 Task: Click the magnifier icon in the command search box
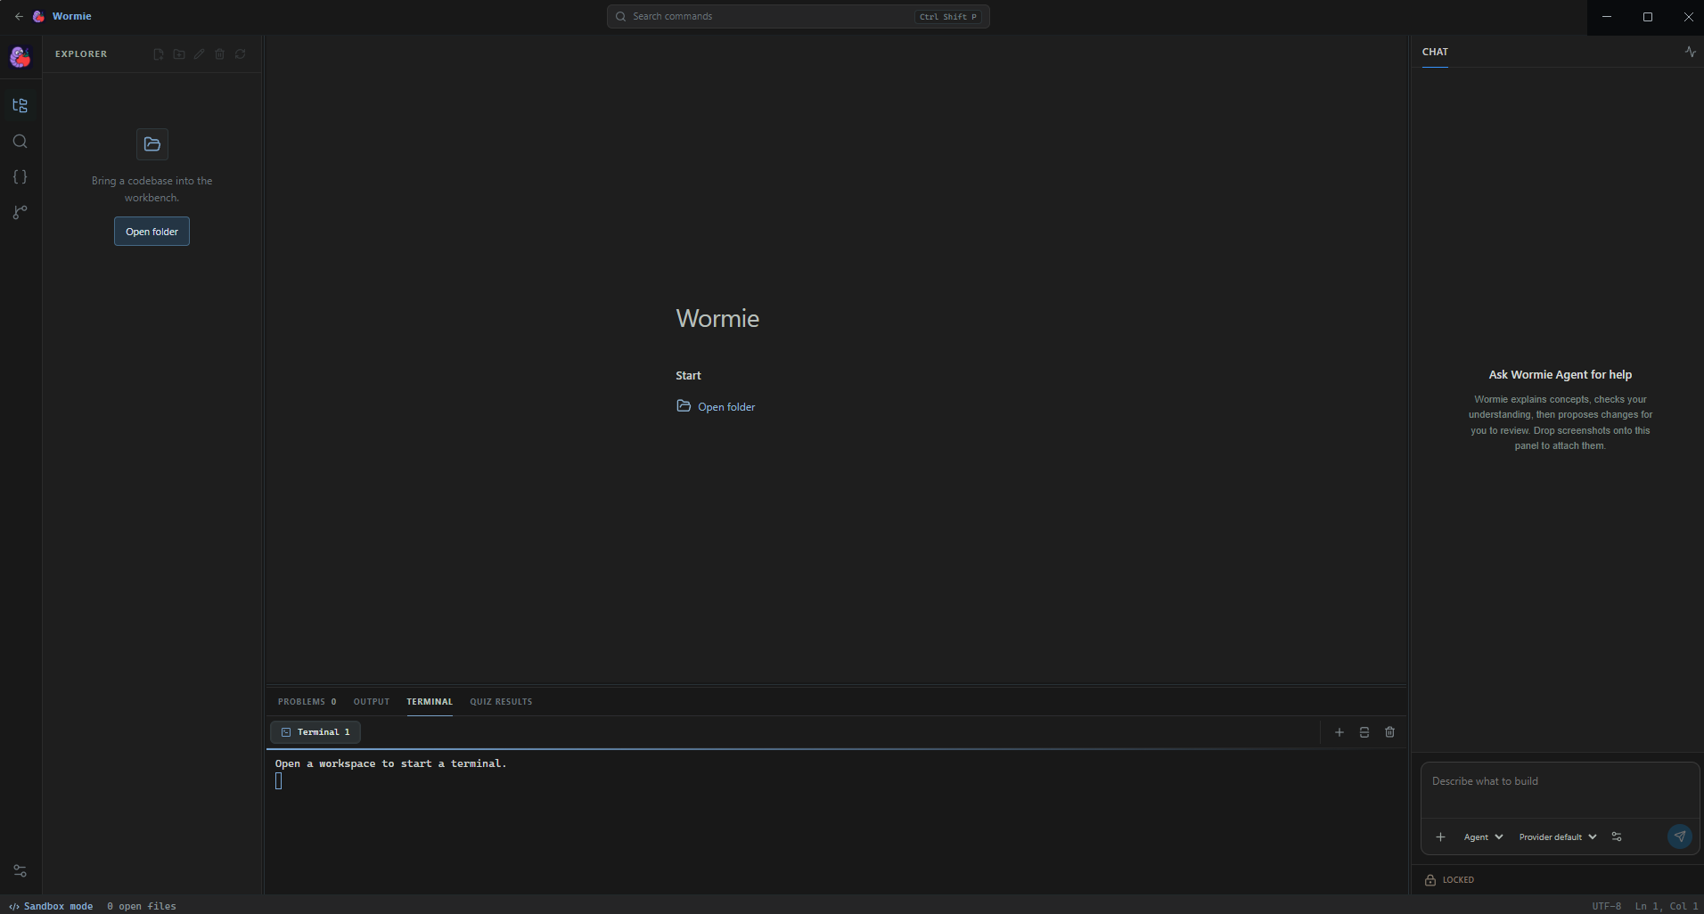(621, 16)
